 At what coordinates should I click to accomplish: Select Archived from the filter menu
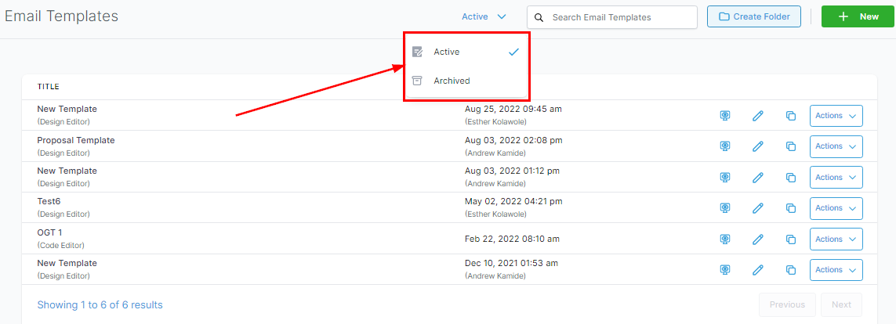[452, 81]
